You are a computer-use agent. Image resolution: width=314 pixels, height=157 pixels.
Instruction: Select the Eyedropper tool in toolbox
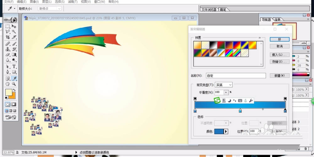14,78
